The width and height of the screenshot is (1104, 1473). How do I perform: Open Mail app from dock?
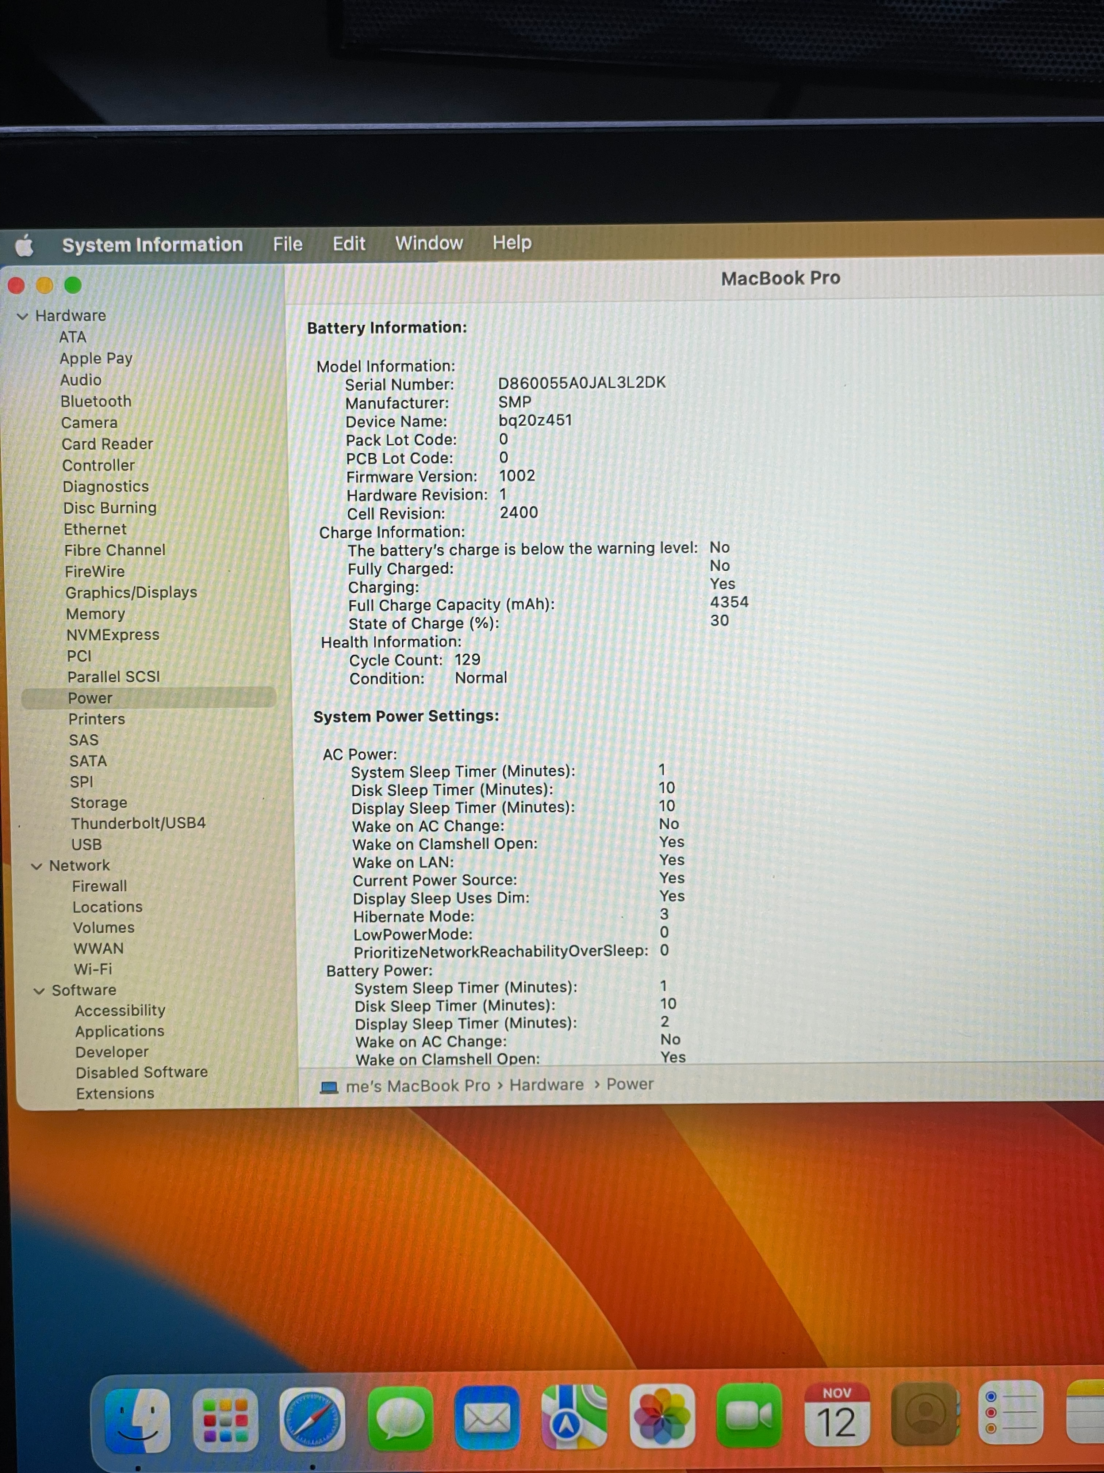point(486,1419)
